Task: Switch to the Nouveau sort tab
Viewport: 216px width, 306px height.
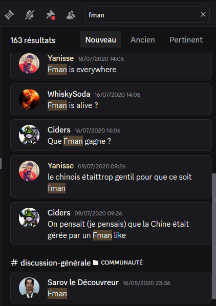Action: (x=101, y=39)
